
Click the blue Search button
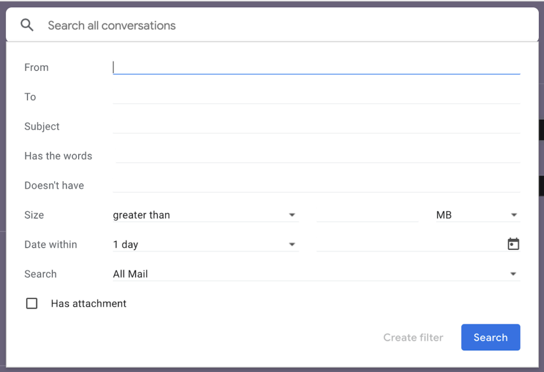tap(490, 337)
